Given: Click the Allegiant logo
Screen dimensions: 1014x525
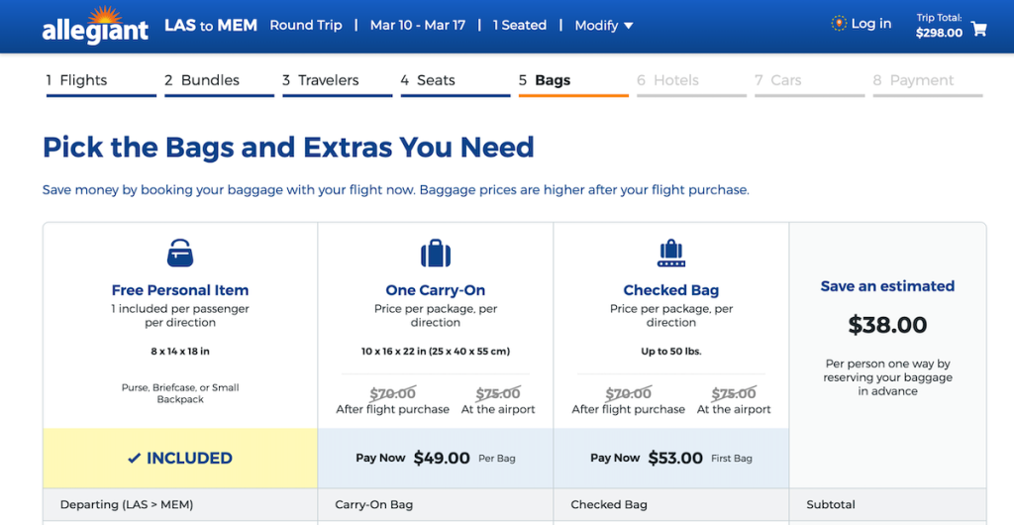Looking at the screenshot, I should coord(95,26).
